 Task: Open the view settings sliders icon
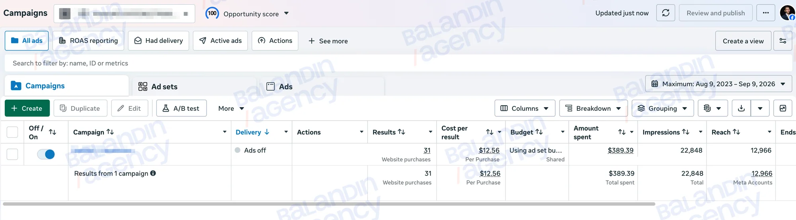(x=782, y=41)
